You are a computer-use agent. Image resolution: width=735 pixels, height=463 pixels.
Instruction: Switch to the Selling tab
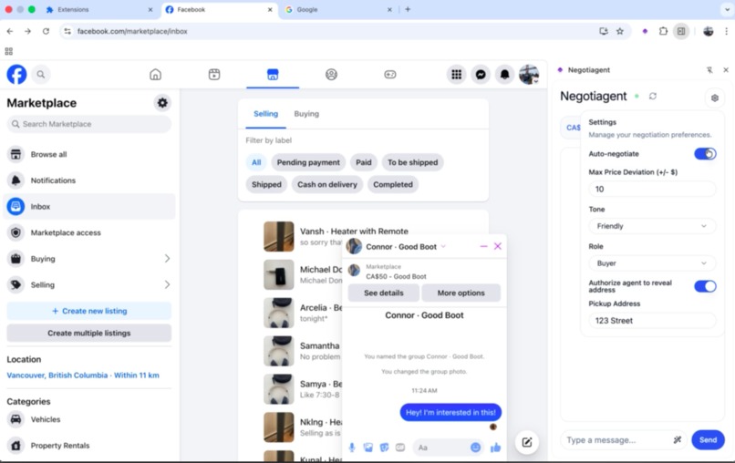click(x=265, y=114)
